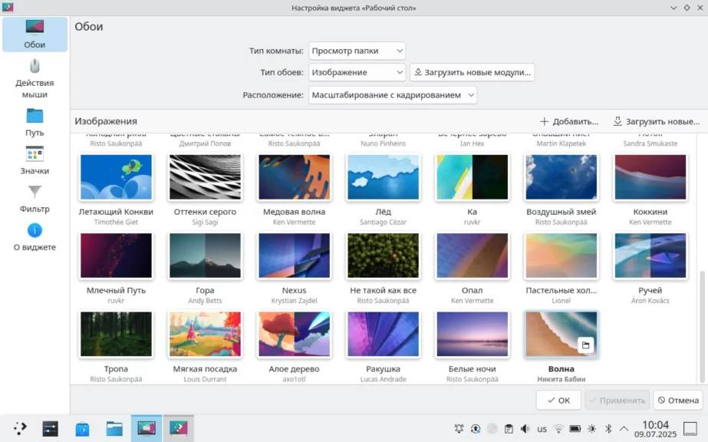Click the Загрузить новые модули button
708x442 pixels.
[x=472, y=72]
